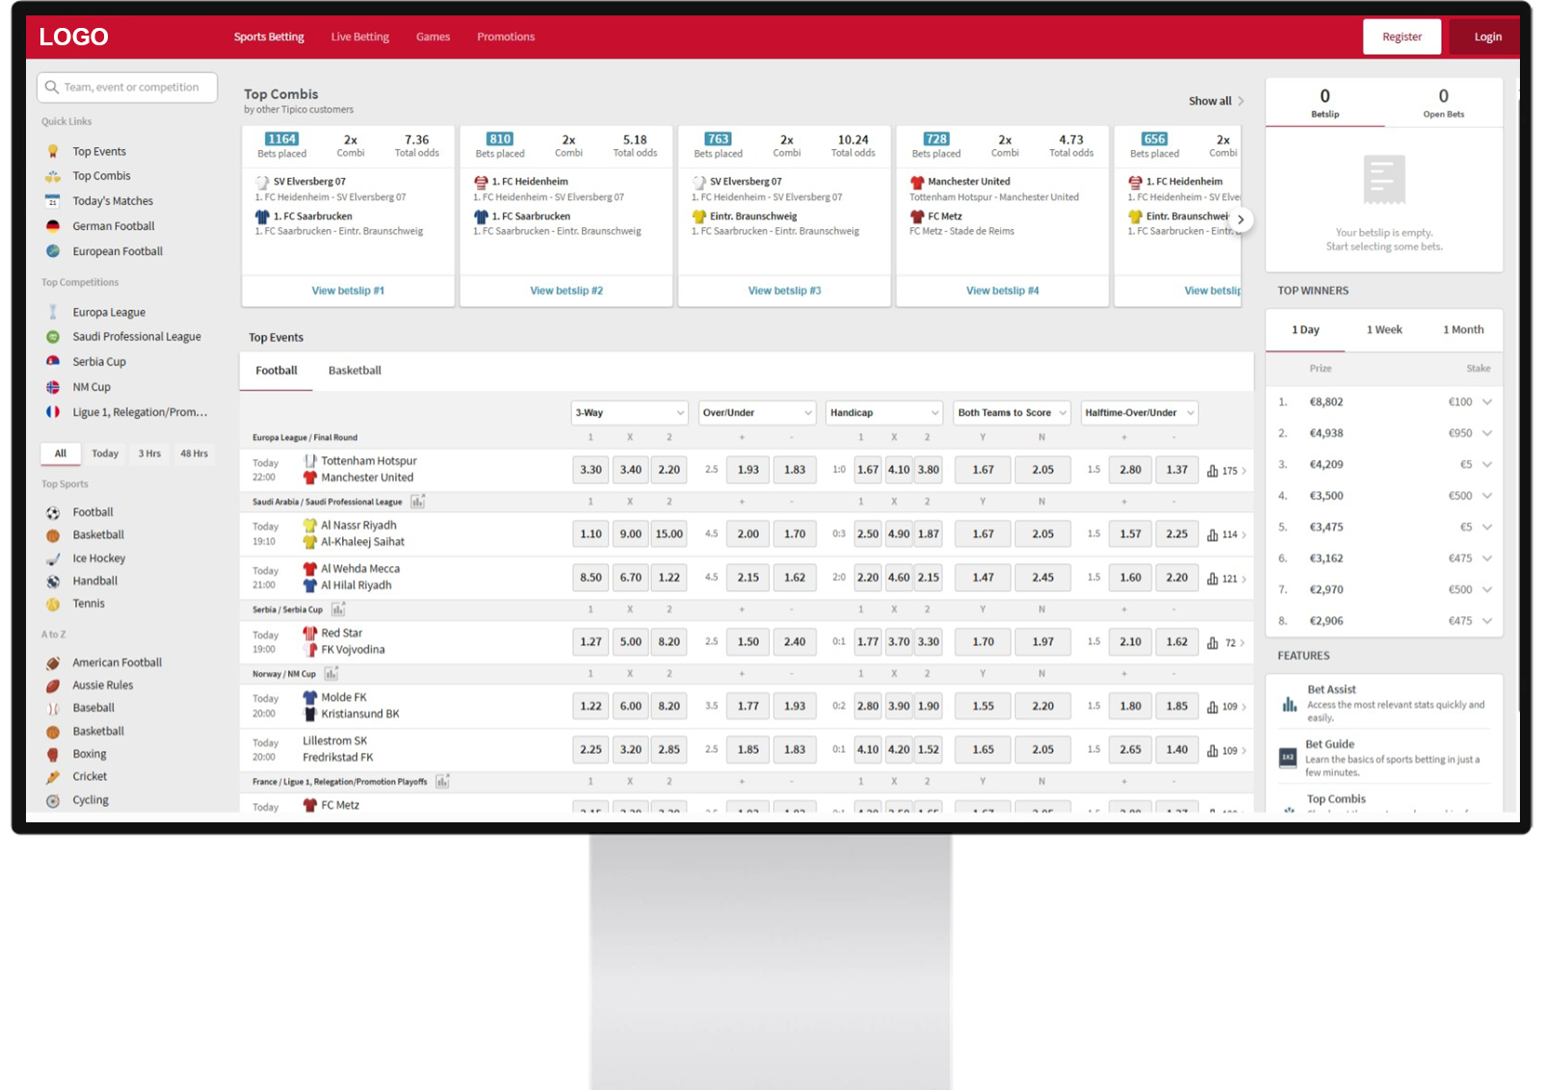Image resolution: width=1545 pixels, height=1090 pixels.
Task: Click the European Football globe icon
Action: (x=53, y=251)
